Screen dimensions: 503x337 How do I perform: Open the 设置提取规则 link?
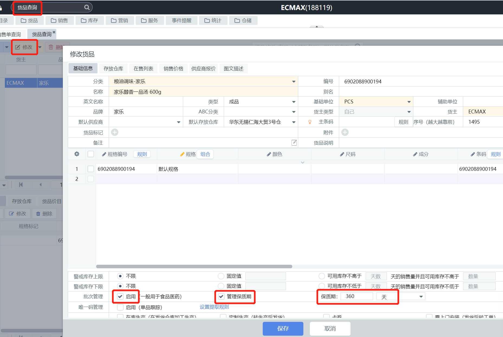click(x=214, y=307)
